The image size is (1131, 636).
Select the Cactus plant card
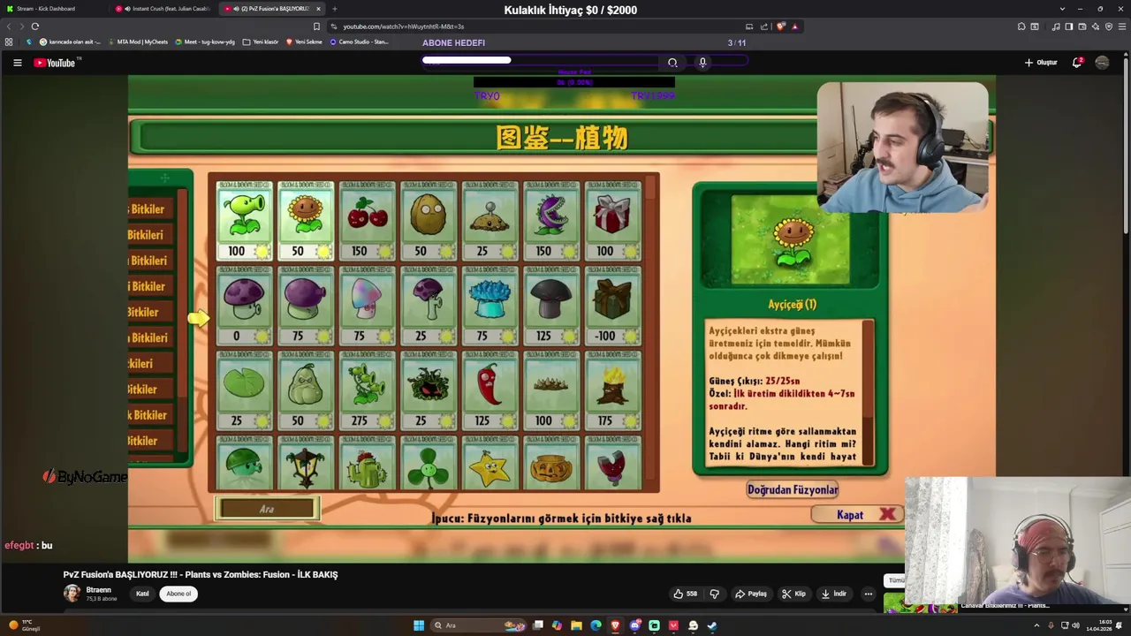368,463
